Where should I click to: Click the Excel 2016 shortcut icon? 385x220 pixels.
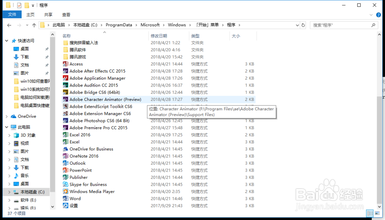[x=65, y=135]
